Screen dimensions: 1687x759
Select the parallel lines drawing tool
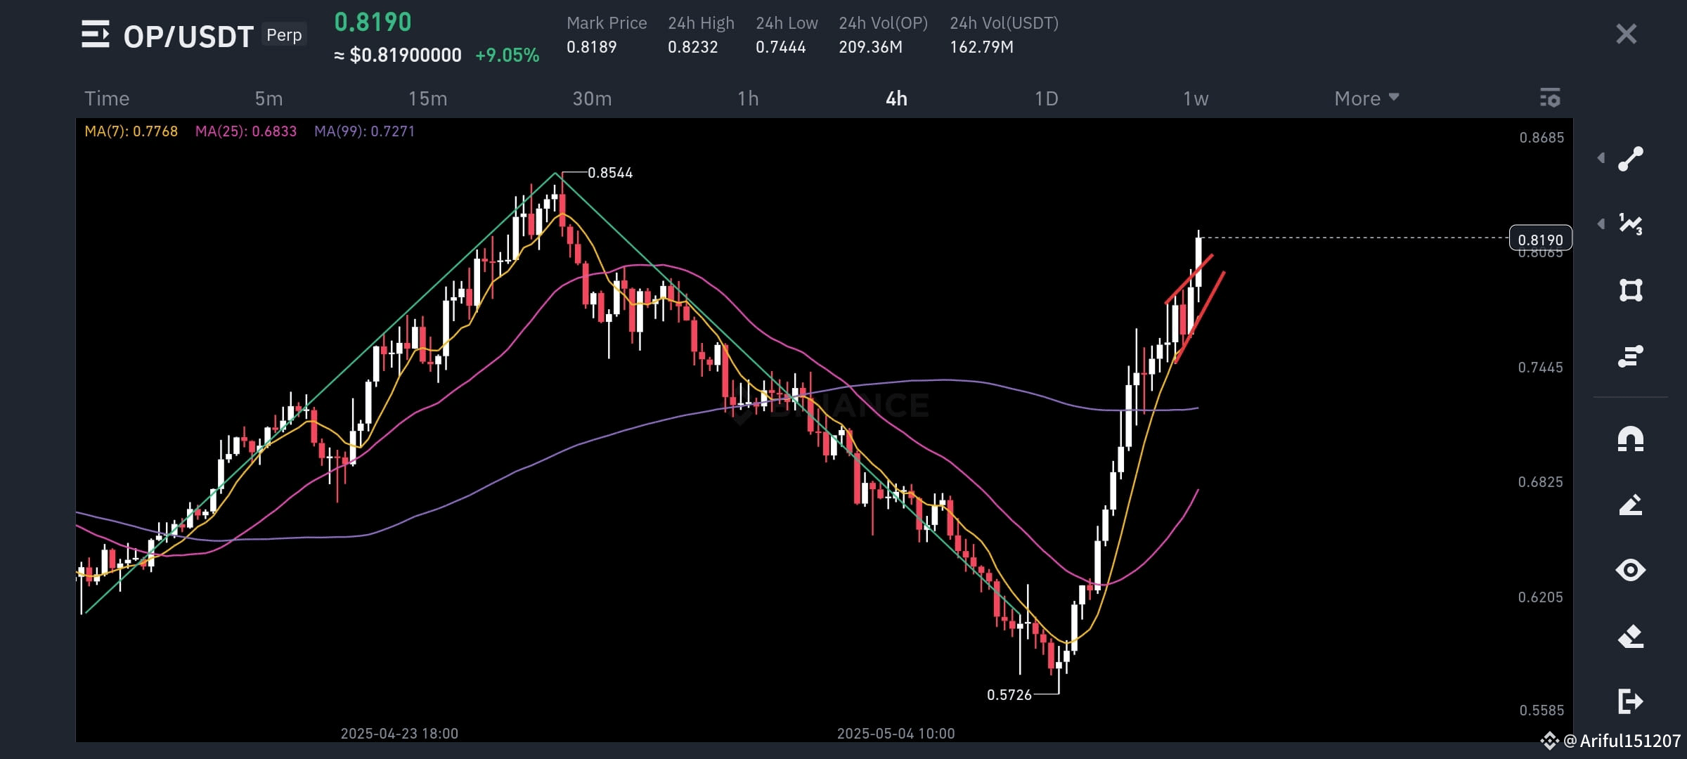click(x=1632, y=357)
